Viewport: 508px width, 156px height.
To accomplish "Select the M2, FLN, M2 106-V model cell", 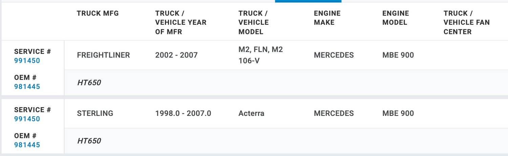I will [260, 55].
